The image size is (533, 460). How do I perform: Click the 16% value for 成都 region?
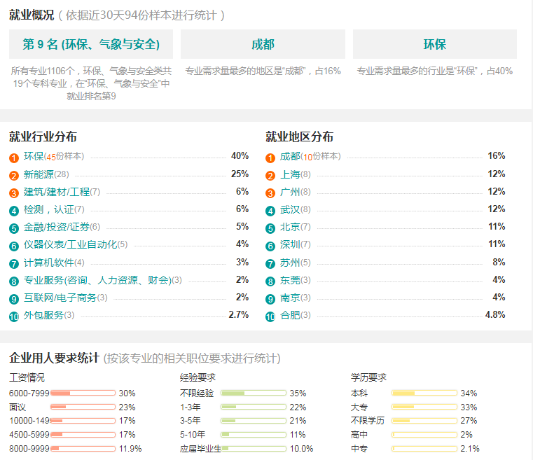click(497, 155)
